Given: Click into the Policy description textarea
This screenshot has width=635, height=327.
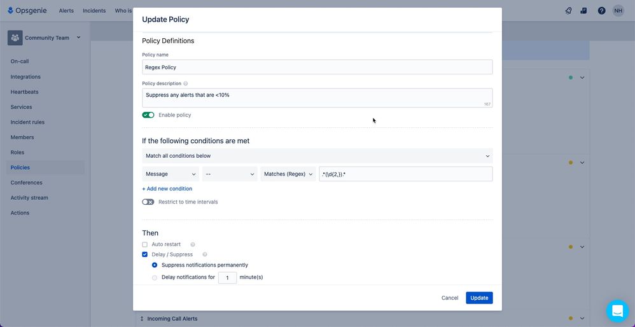Looking at the screenshot, I should click(317, 98).
